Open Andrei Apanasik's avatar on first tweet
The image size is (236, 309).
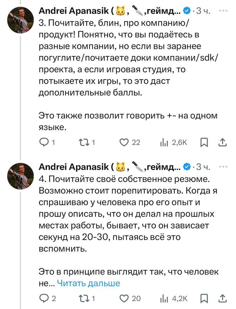(x=21, y=21)
